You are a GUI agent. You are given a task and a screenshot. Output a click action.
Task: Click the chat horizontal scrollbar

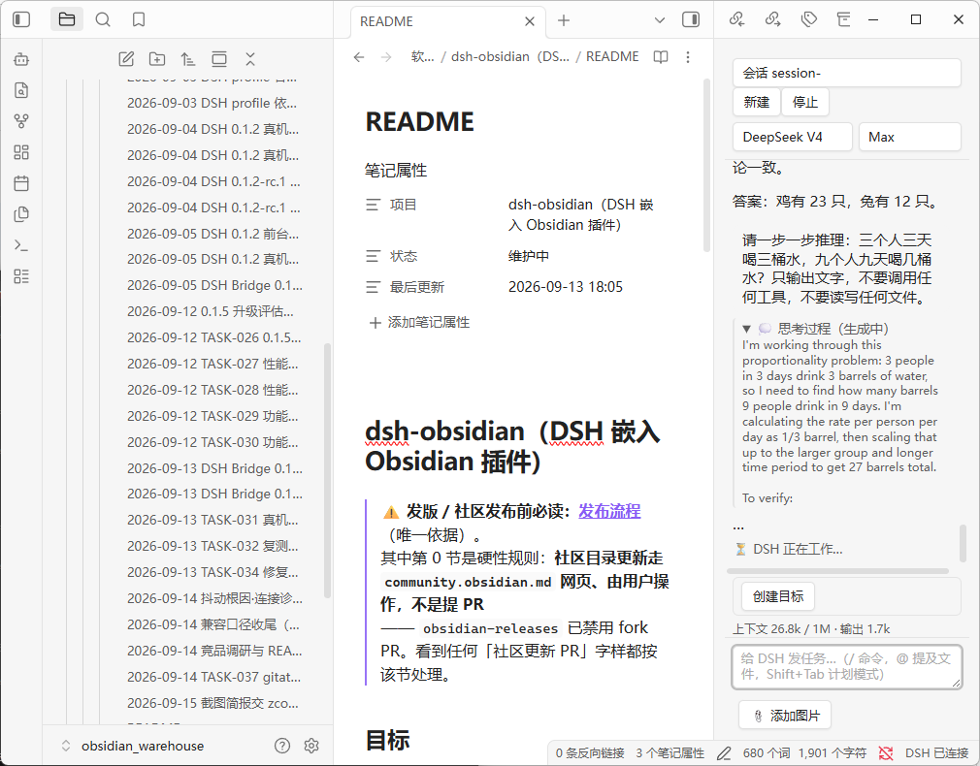(837, 571)
